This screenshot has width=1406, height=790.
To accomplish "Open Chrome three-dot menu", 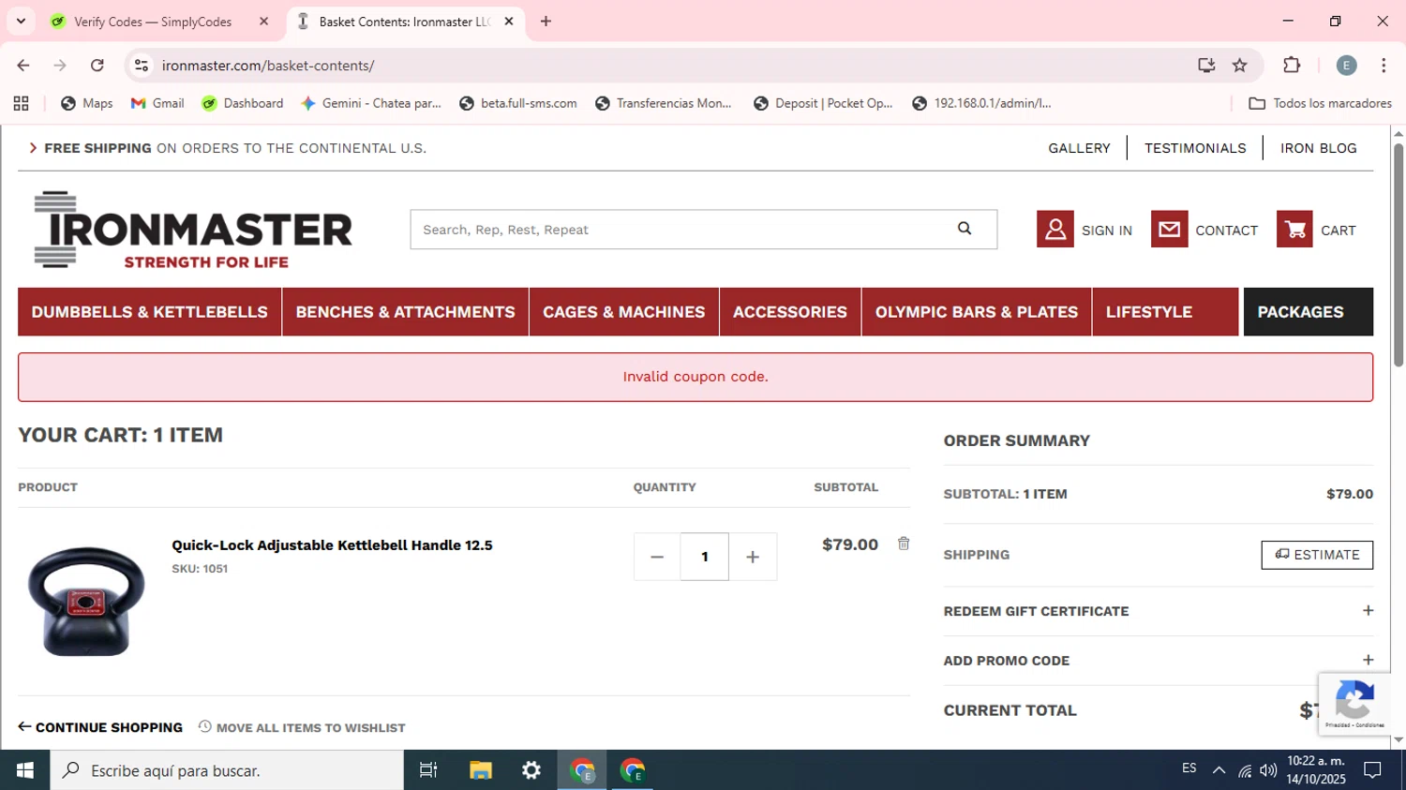I will click(1384, 66).
